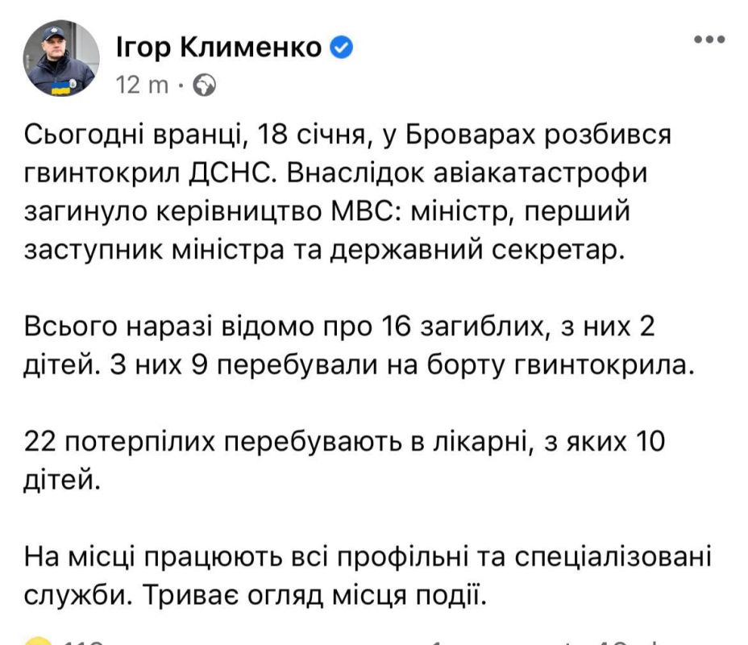Viewport: 748px width, 645px height.
Task: Click the blue verified badge
Action: [x=342, y=48]
